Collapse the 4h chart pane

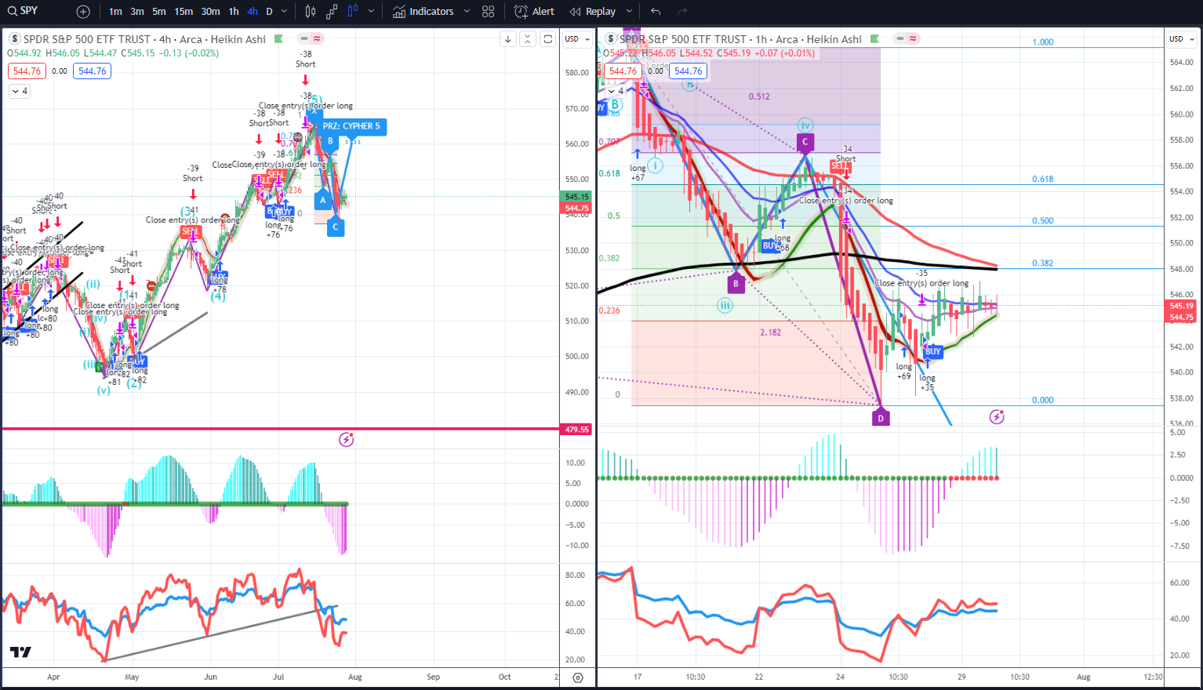point(528,39)
